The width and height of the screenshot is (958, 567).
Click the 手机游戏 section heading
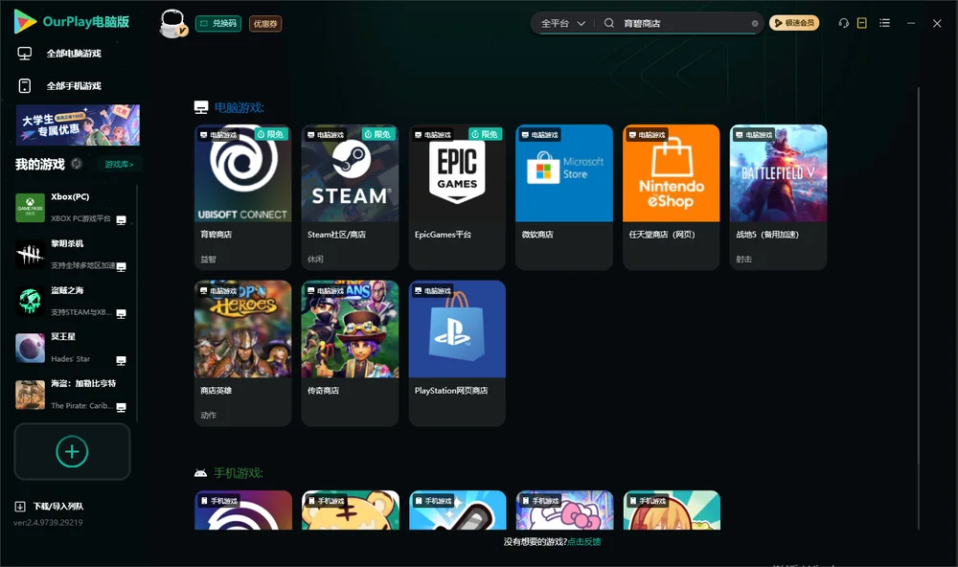tap(239, 473)
